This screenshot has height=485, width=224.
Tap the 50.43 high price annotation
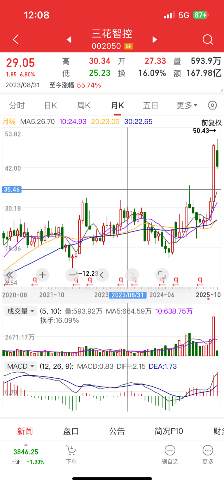tap(204, 131)
